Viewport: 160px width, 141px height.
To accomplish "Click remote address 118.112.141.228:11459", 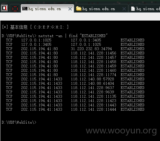I will tap(93, 66).
